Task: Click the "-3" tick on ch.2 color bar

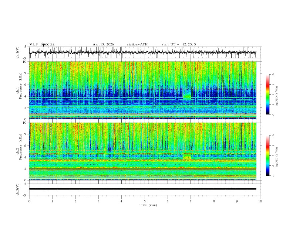Action: click(x=273, y=136)
